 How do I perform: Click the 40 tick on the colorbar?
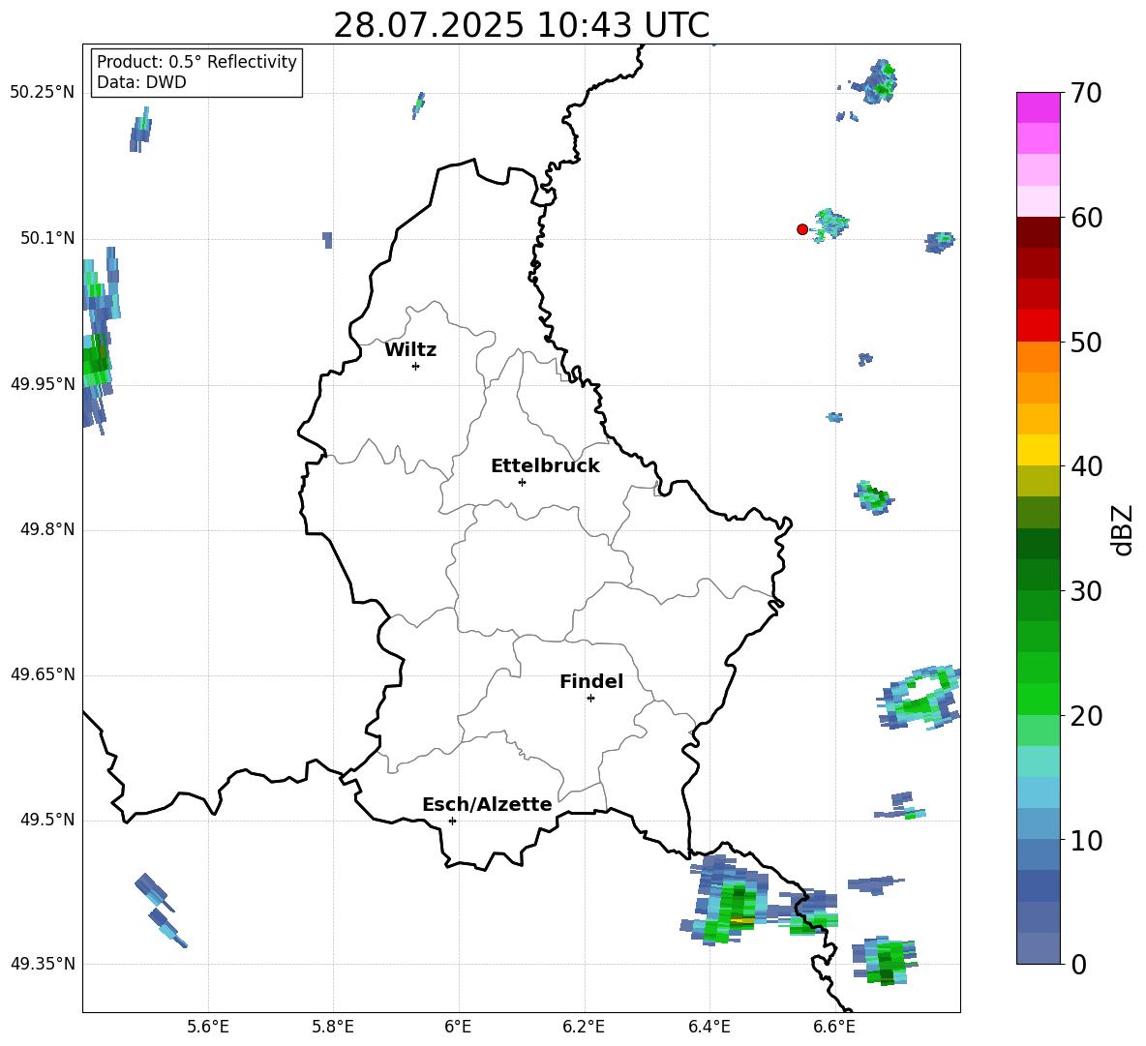1086,466
